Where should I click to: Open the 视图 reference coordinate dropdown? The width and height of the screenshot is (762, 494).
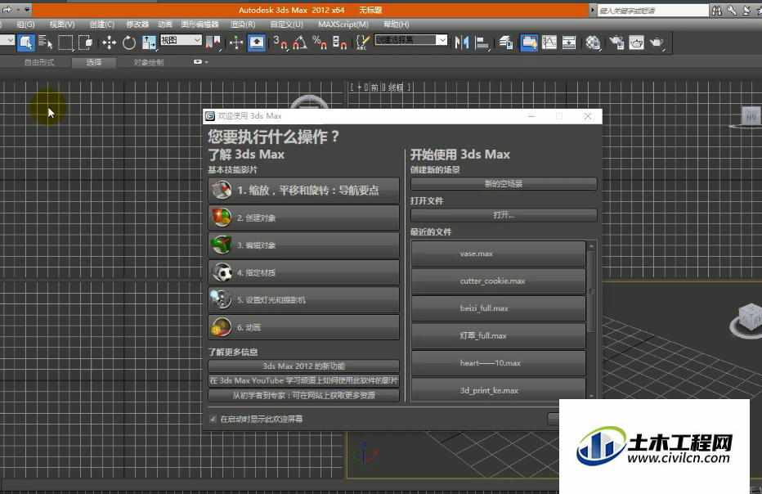click(181, 40)
